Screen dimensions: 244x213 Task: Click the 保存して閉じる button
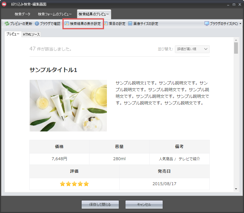point(100,205)
